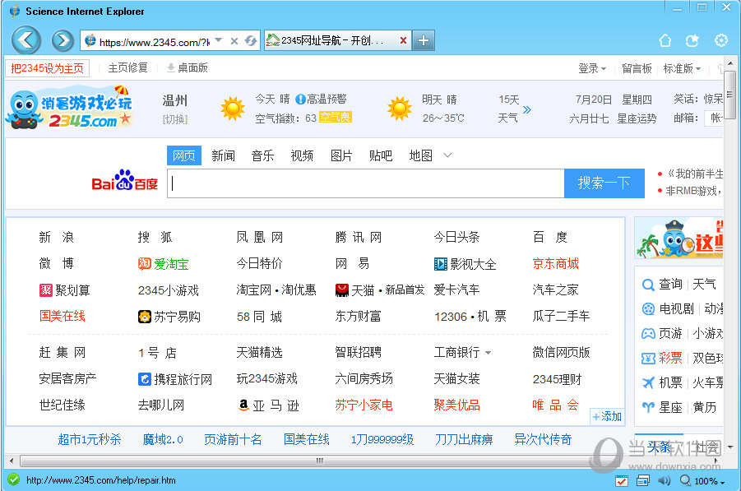
Task: Click today's sun weather icon
Action: 232,107
